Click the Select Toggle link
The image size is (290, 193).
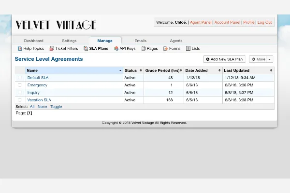[56, 107]
